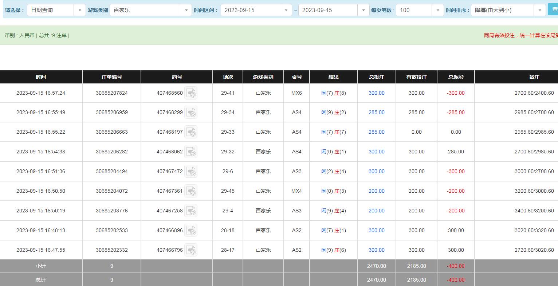
Task: Click total bet amount 300.00 for bet 30685207824
Action: tap(376, 93)
